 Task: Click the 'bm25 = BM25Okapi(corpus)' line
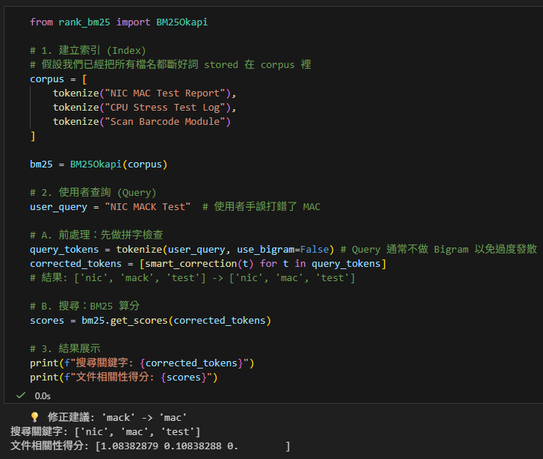[99, 164]
